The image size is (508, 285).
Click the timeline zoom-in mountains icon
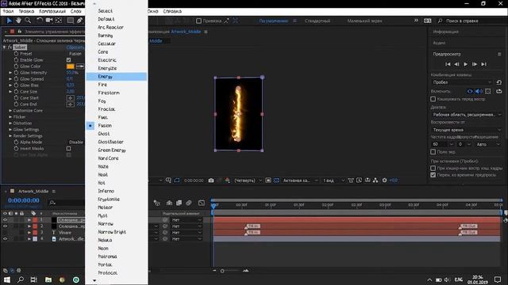pos(246,271)
